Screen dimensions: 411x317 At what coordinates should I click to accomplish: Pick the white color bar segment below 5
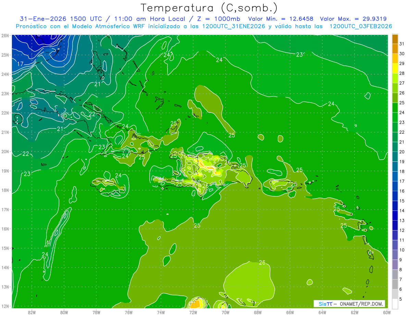click(395, 304)
